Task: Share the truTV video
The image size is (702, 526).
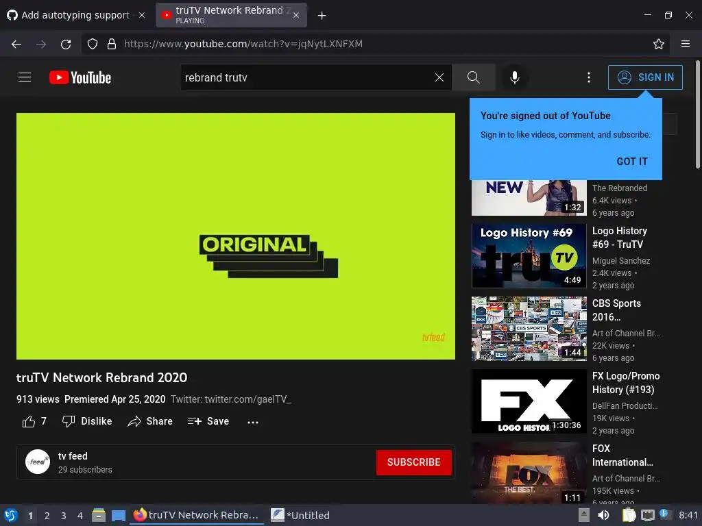Action: pyautogui.click(x=150, y=421)
